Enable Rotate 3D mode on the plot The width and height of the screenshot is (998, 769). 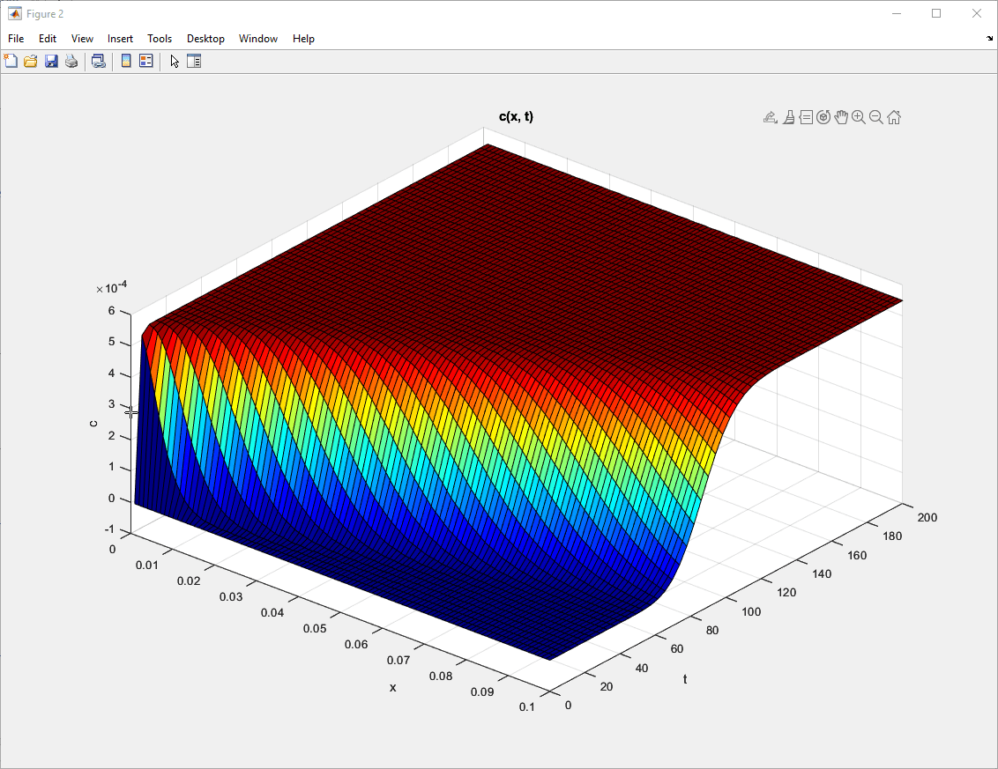(x=823, y=116)
